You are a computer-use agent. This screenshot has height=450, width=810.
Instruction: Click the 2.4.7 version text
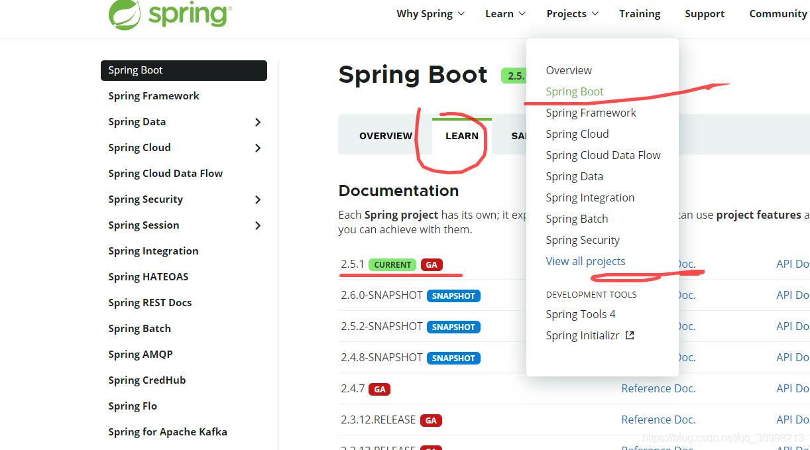tap(353, 388)
